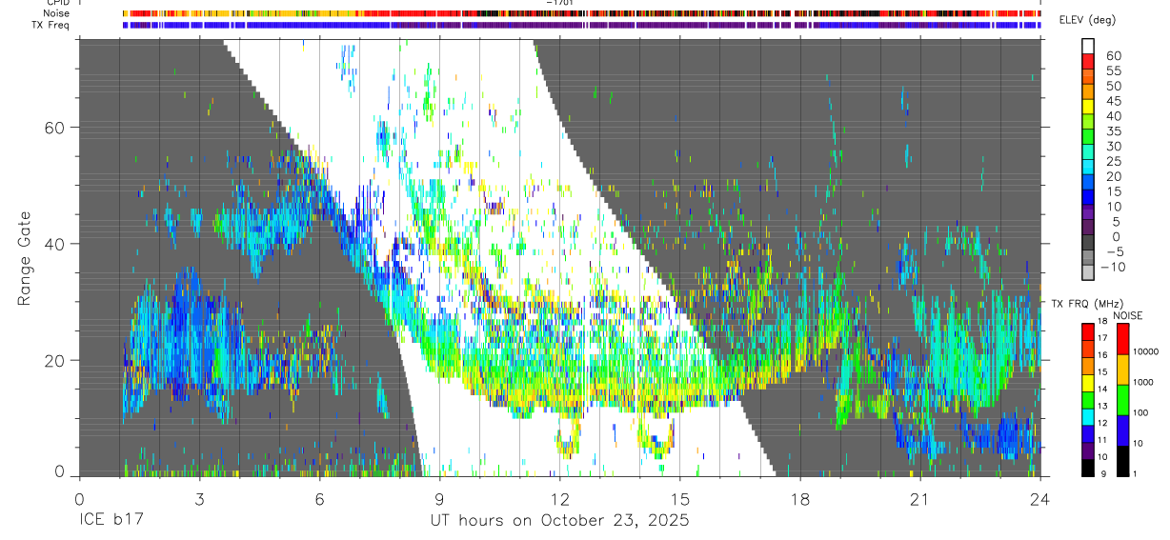Click the '50' value in the ELEV legend

tap(1114, 86)
